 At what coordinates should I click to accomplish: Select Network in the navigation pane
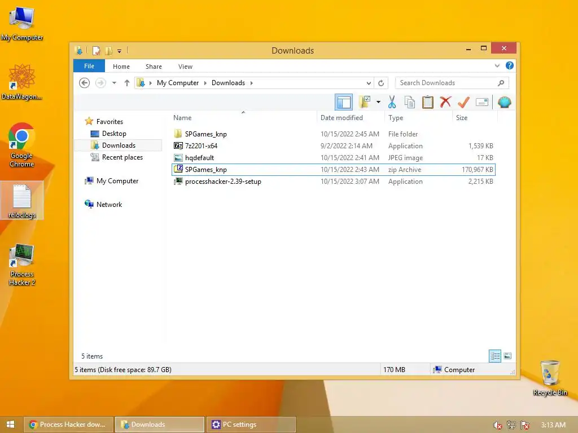coord(109,204)
